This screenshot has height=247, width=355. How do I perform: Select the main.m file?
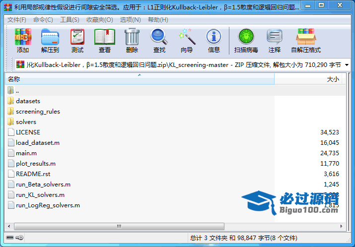pyautogui.click(x=26, y=153)
